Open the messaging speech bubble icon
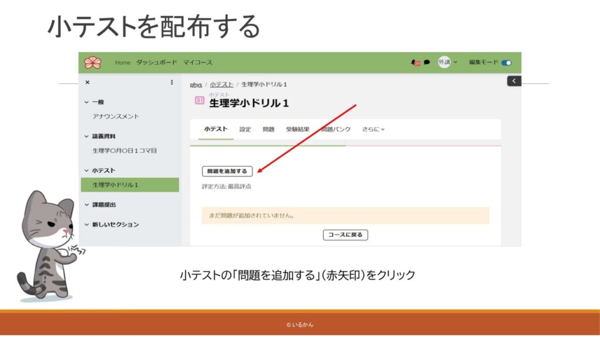The image size is (600, 337). 427,63
